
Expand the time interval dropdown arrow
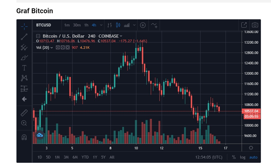101,25
